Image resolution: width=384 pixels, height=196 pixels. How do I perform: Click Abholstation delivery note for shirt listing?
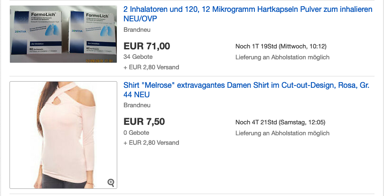[x=282, y=133]
